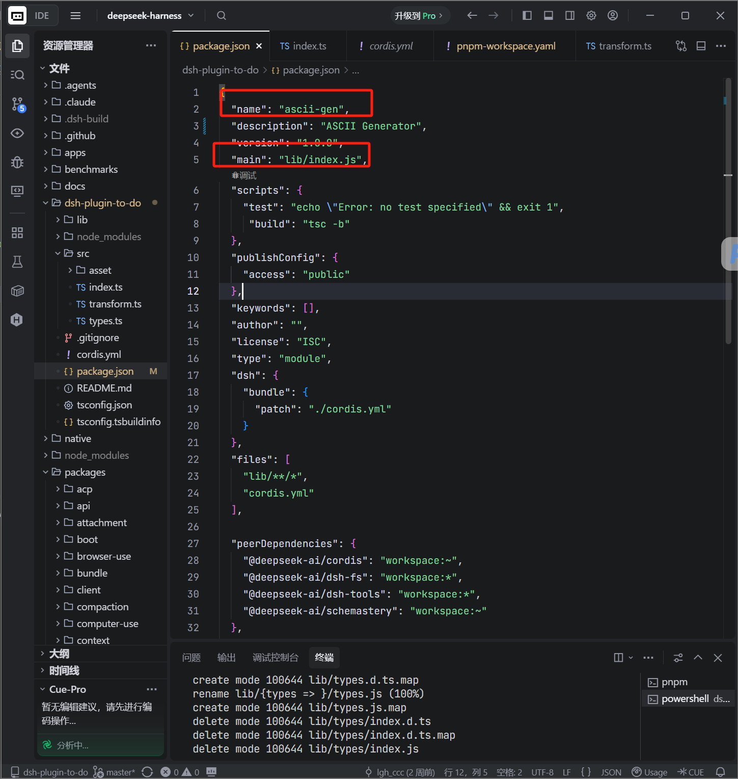The width and height of the screenshot is (738, 779).
Task: Open the deepseek-harness project dropdown
Action: click(x=150, y=16)
